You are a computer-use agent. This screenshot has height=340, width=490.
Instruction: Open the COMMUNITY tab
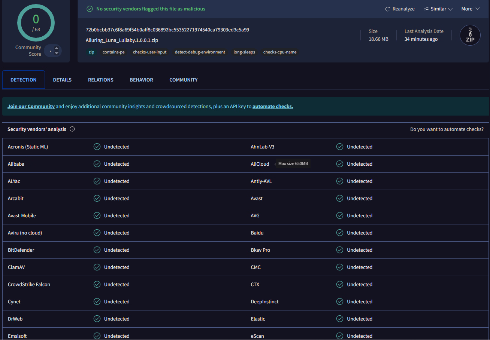pyautogui.click(x=184, y=80)
